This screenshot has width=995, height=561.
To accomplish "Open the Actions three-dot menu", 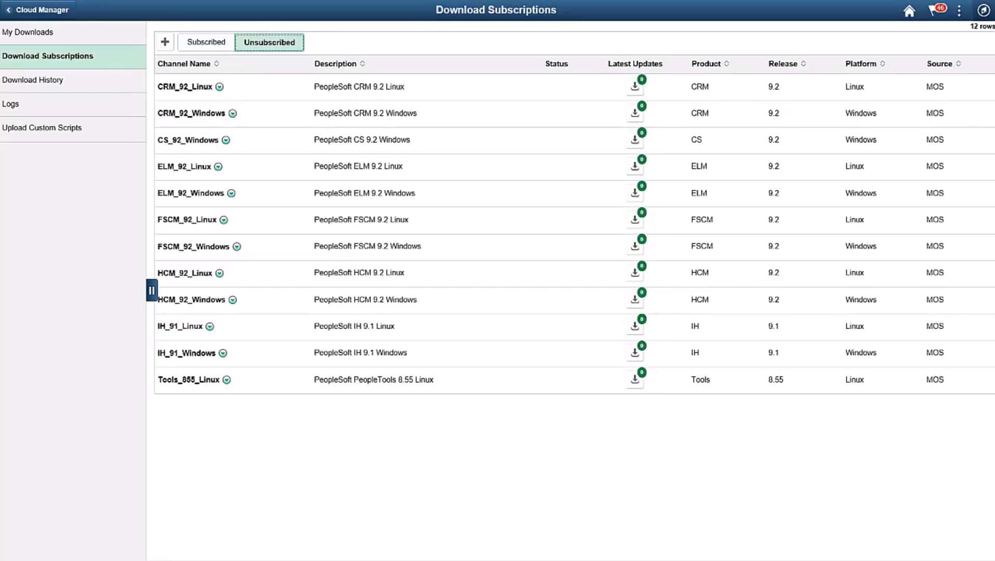I will pos(959,10).
